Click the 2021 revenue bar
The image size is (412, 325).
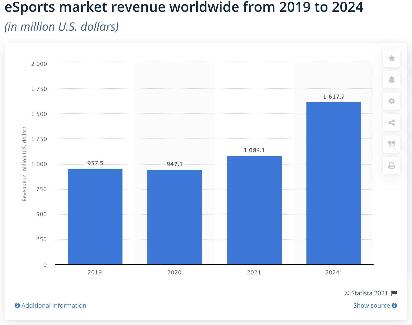pos(254,210)
